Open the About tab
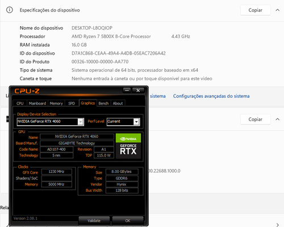 pos(118,104)
